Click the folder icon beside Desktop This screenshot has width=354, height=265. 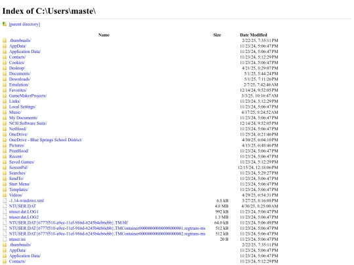[5, 68]
